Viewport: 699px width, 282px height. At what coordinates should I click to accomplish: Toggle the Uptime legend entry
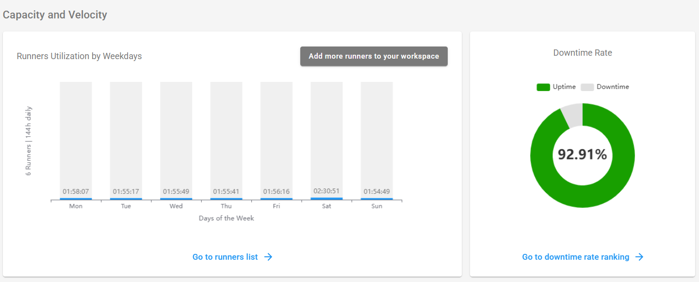tap(556, 87)
